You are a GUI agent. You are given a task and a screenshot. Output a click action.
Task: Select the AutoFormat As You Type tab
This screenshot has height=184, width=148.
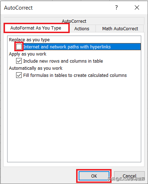tap(36, 28)
